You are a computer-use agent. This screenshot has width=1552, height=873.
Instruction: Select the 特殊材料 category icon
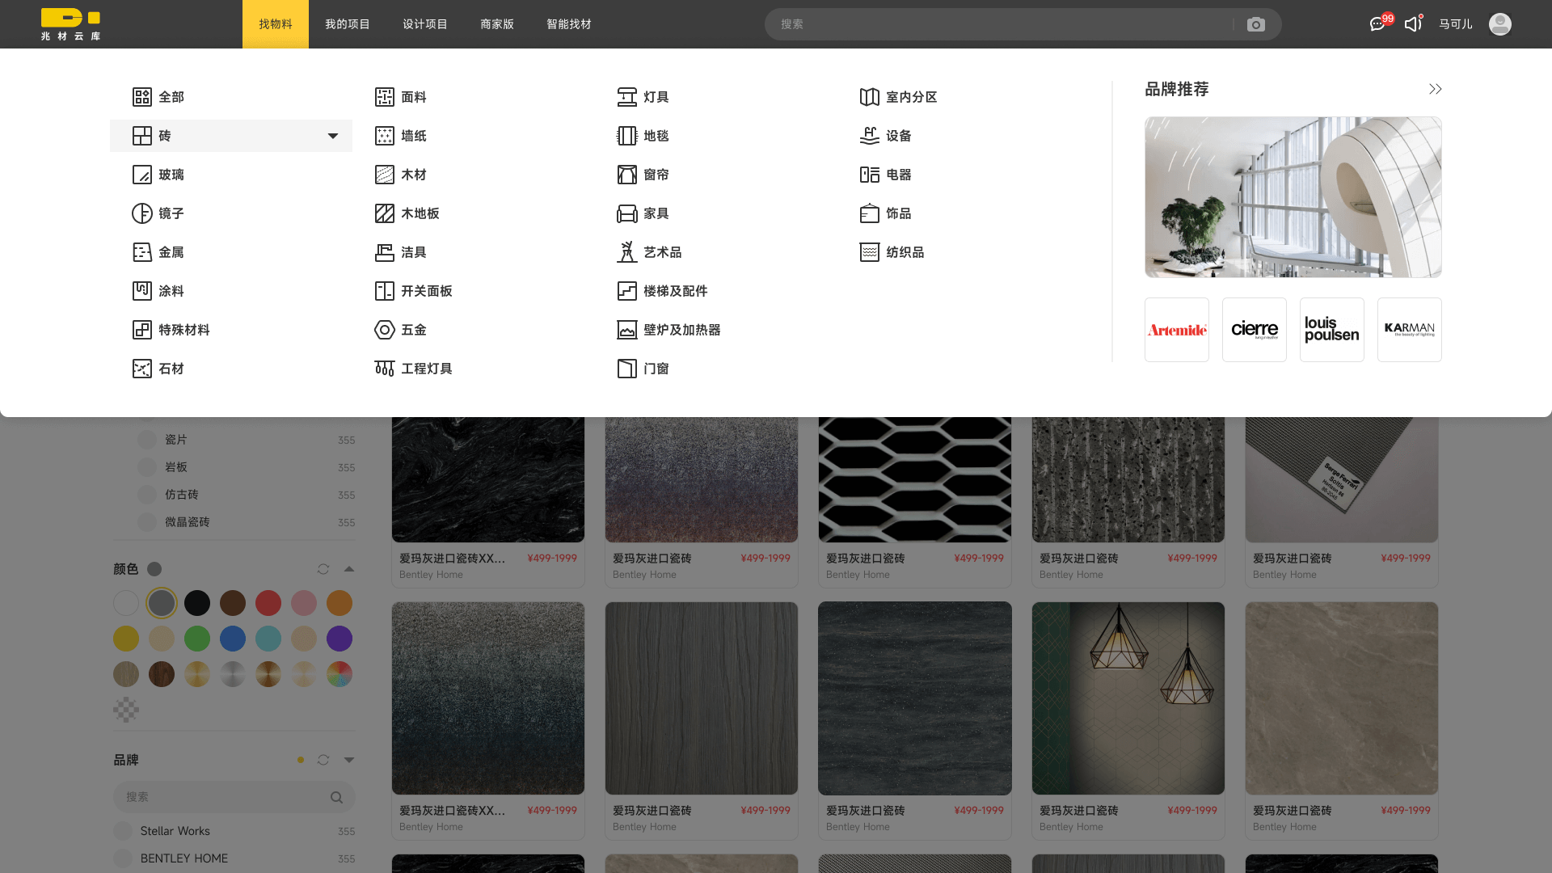[x=142, y=330]
